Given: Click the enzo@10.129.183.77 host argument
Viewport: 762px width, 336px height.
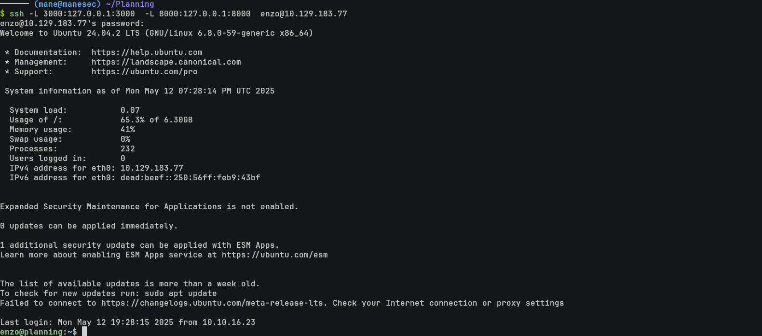Looking at the screenshot, I should pyautogui.click(x=304, y=14).
